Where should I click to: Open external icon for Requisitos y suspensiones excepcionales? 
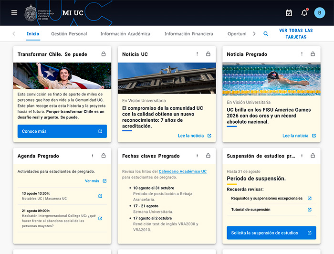click(x=310, y=199)
